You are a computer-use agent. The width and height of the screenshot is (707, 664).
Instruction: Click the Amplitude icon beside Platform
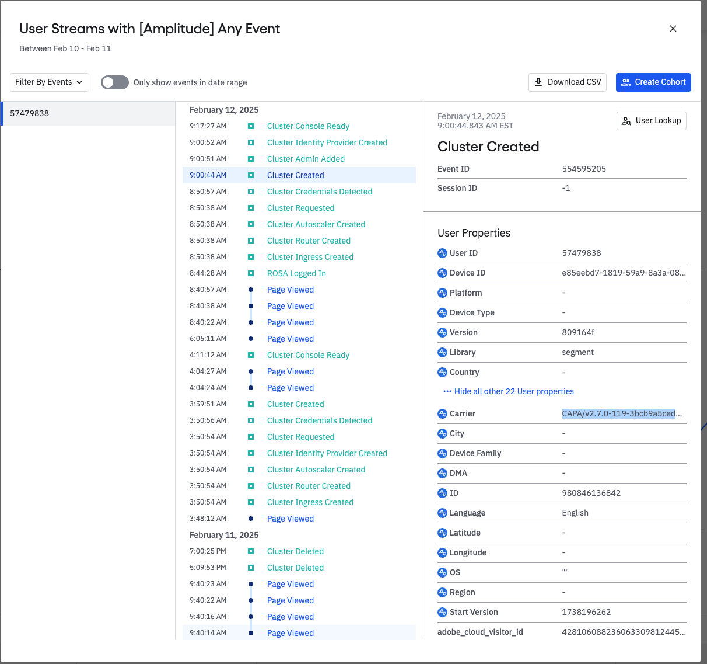(x=442, y=293)
